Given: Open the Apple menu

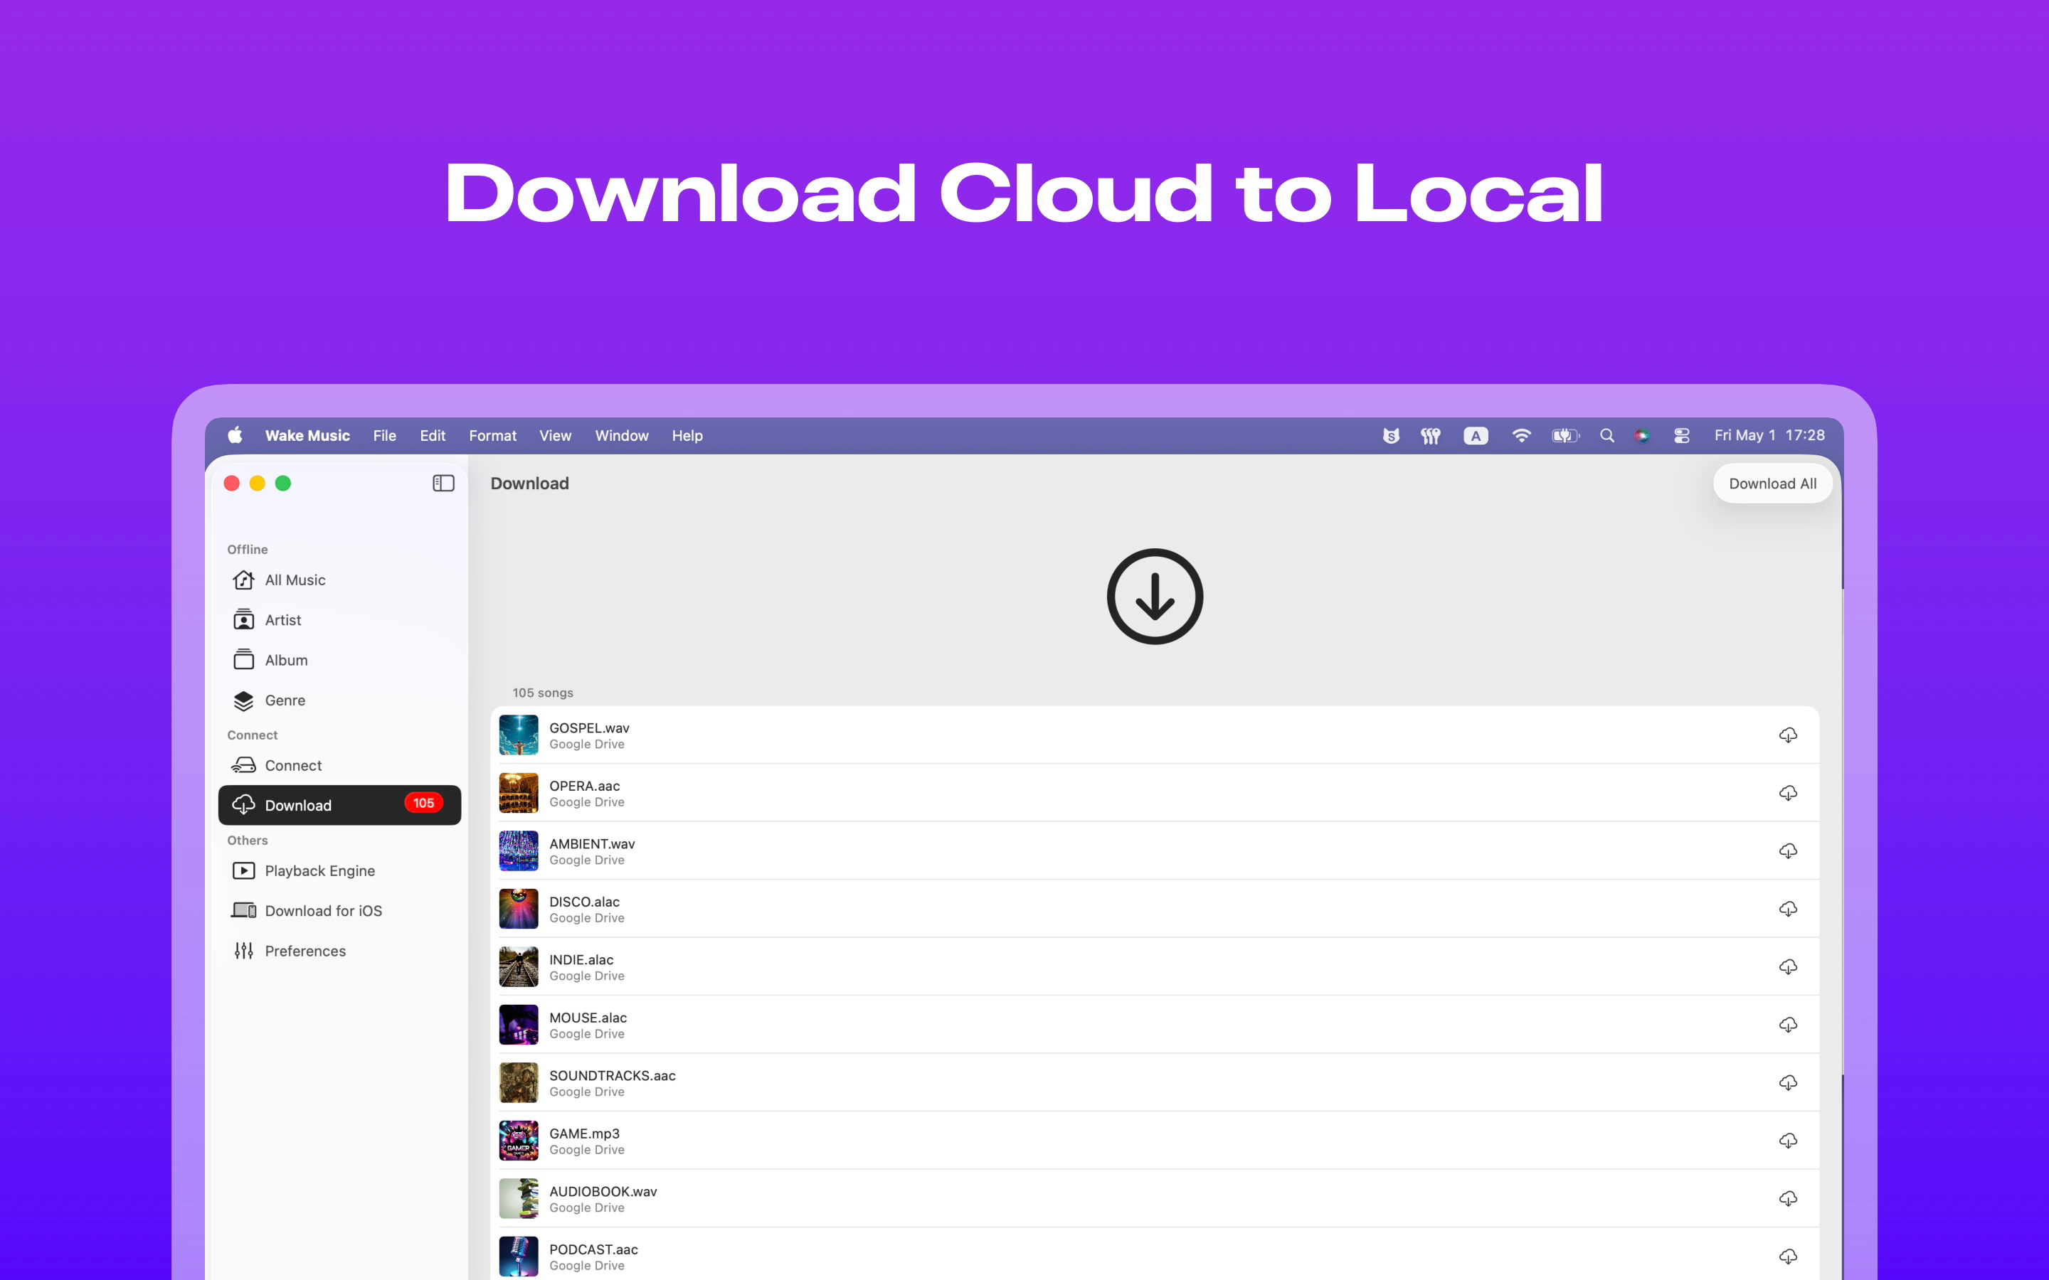Looking at the screenshot, I should tap(235, 435).
